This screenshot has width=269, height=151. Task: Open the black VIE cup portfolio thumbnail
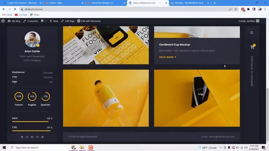(x=197, y=98)
